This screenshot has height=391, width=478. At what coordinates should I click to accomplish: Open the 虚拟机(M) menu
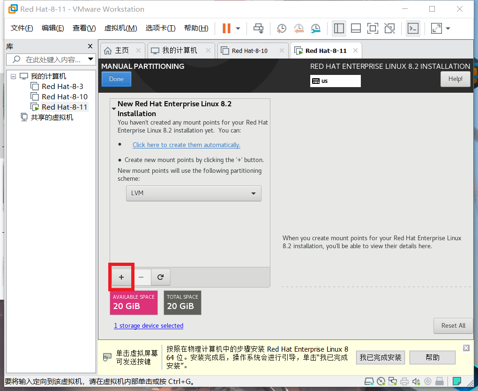(x=121, y=28)
